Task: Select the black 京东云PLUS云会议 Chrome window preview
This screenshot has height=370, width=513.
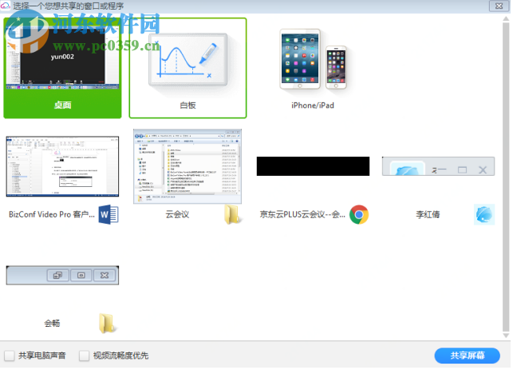Action: pos(313,166)
